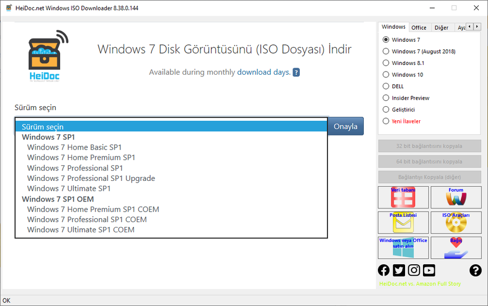
Task: Click the Bağlantıyı Kopyala (diğer) button
Action: point(429,177)
